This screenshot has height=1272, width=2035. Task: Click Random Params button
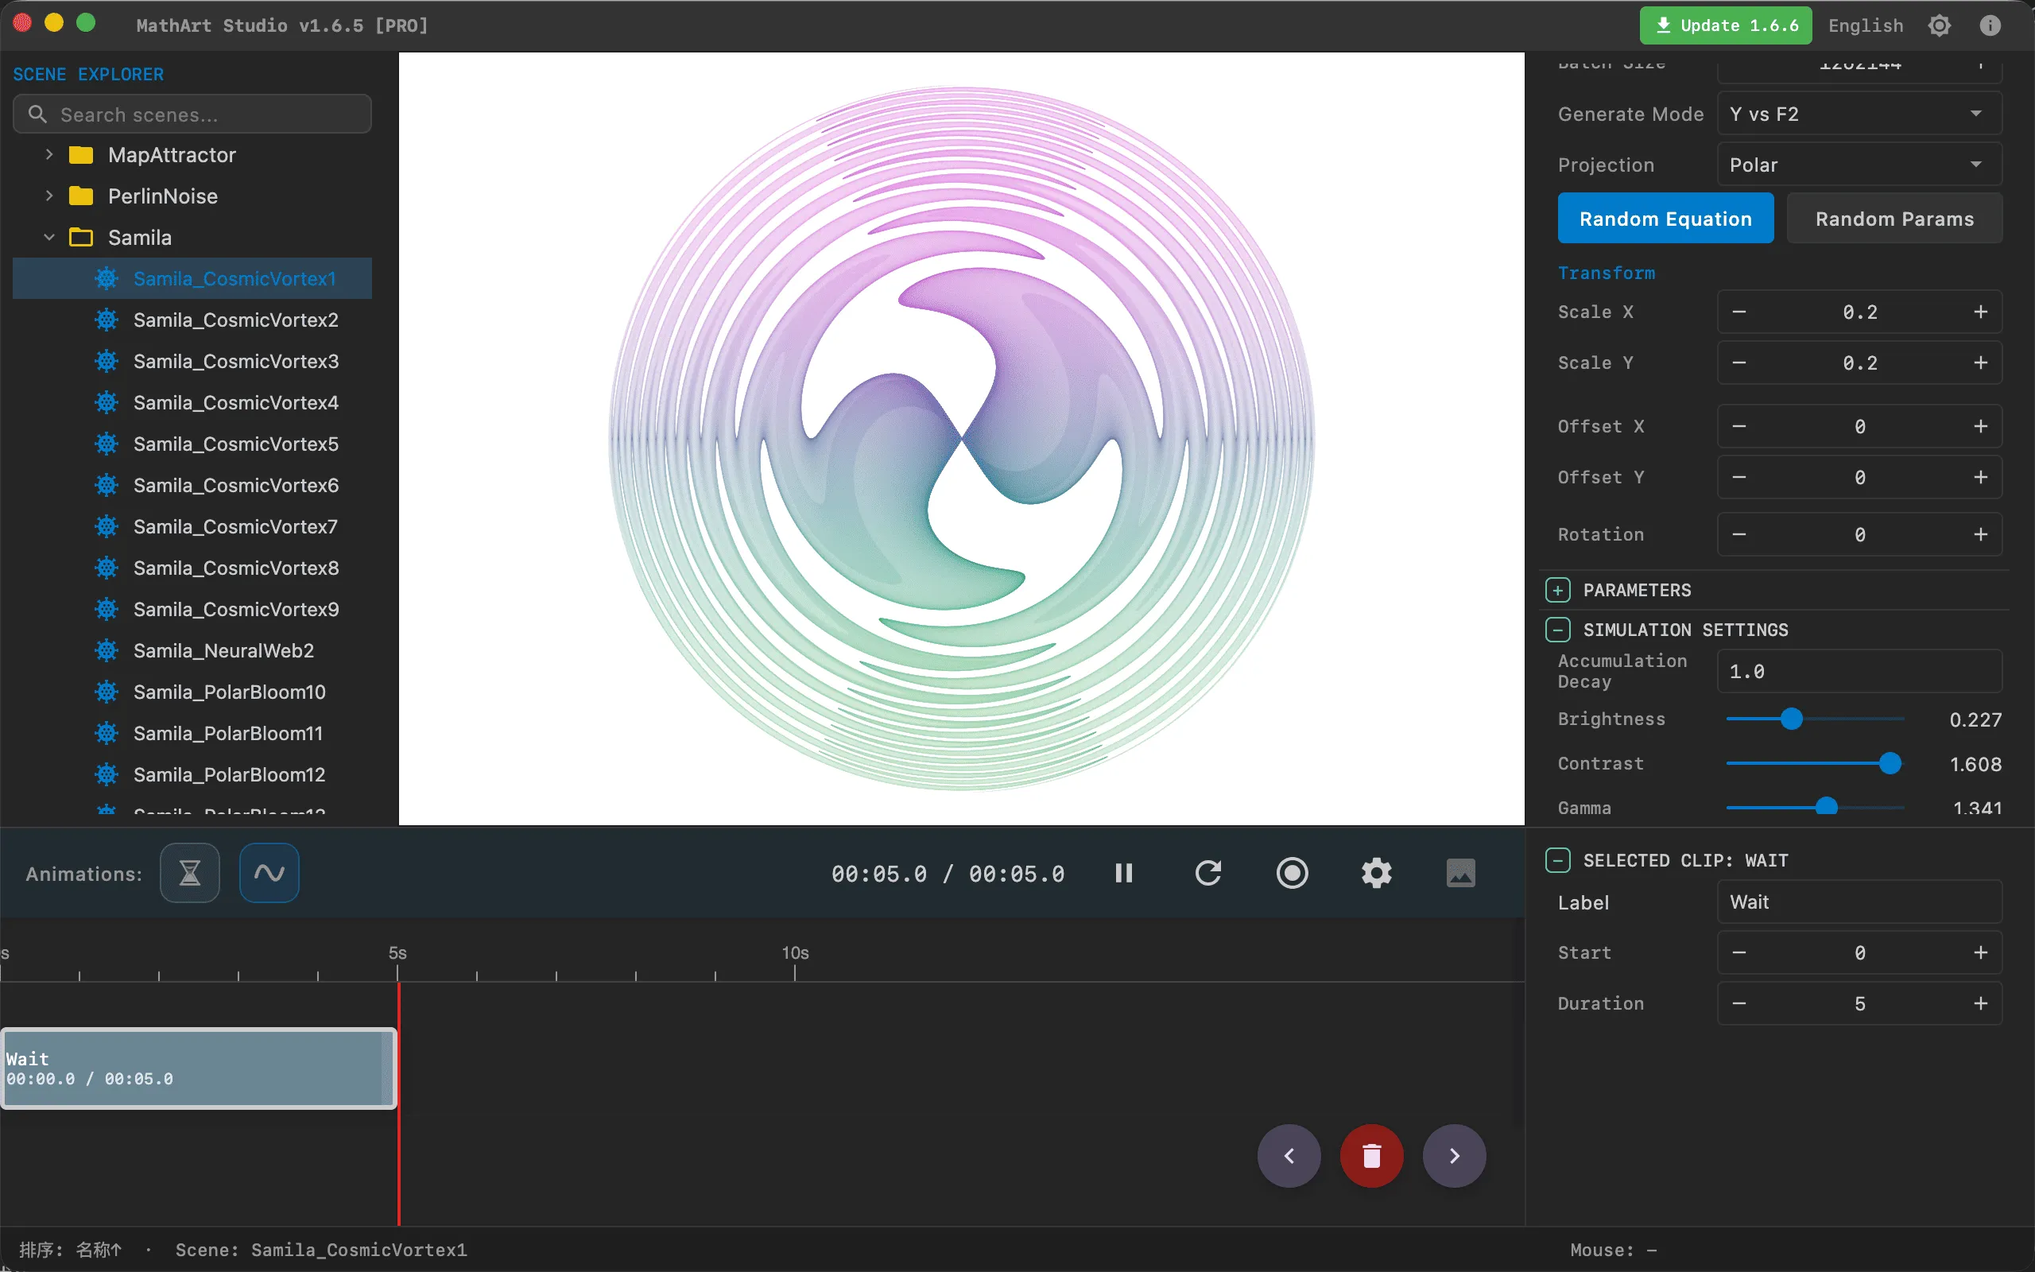(x=1894, y=219)
